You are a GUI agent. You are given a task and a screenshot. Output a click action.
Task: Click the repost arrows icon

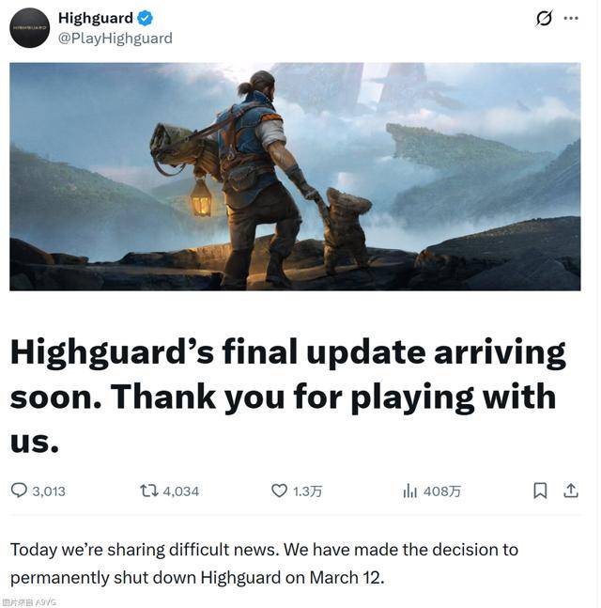[x=148, y=491]
